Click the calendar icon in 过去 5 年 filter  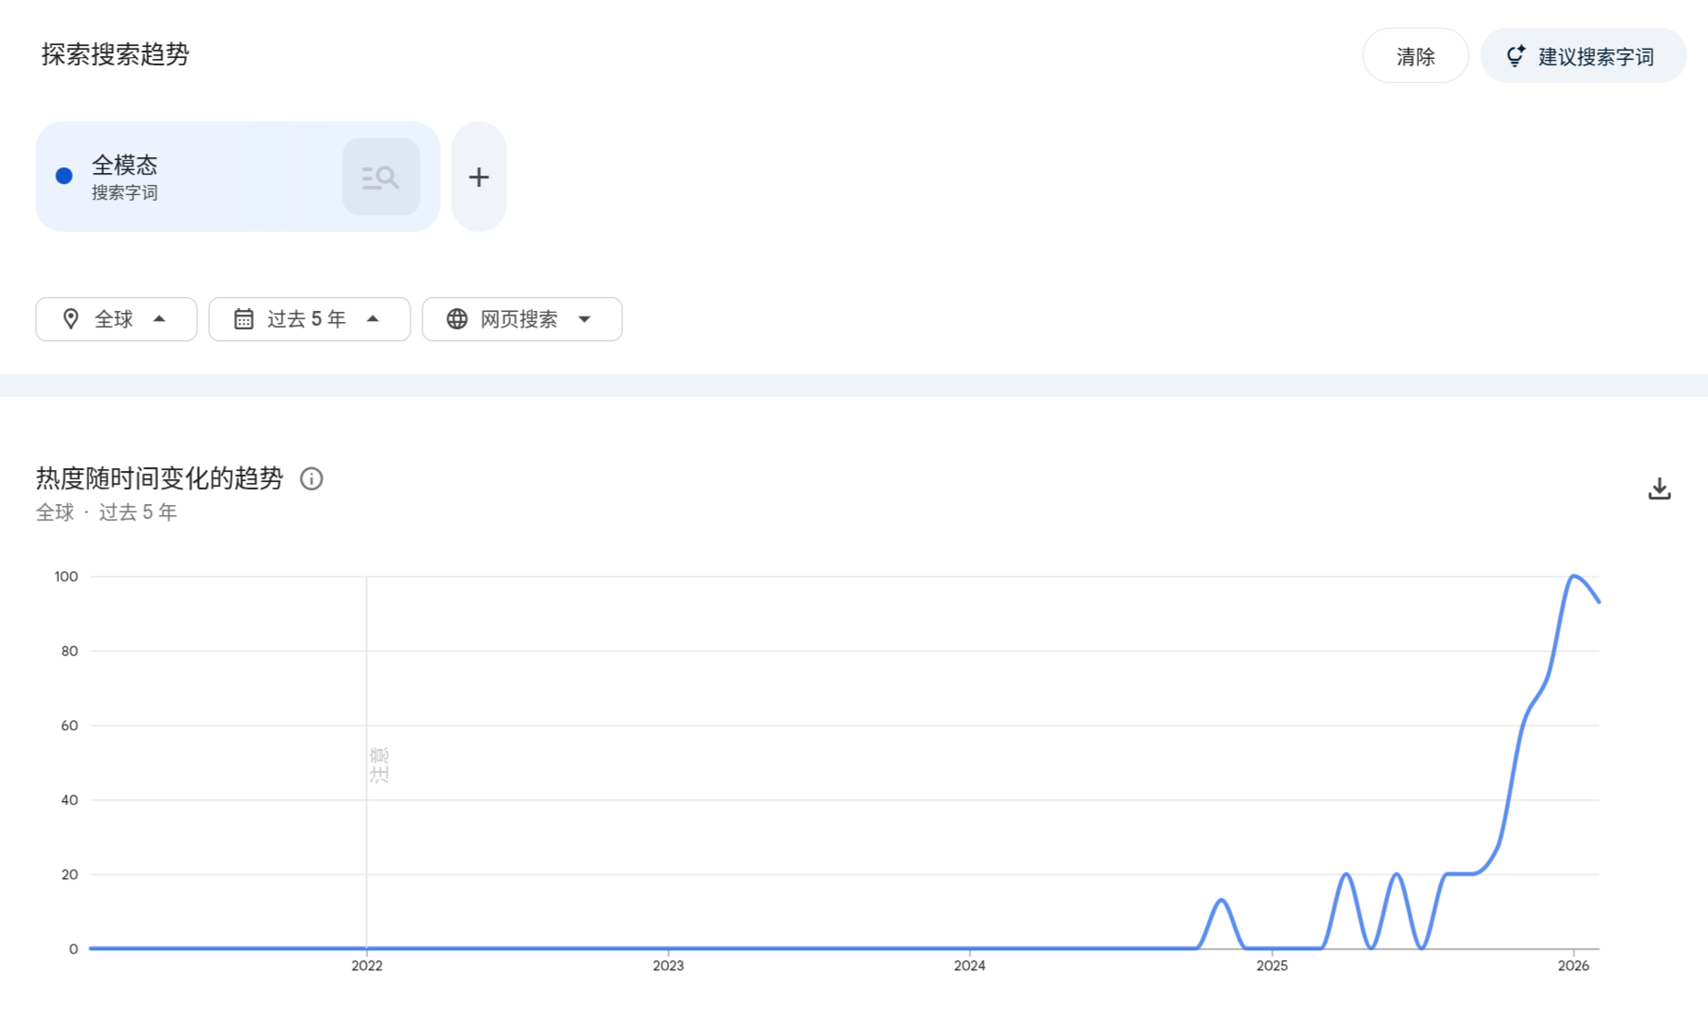[x=244, y=319]
